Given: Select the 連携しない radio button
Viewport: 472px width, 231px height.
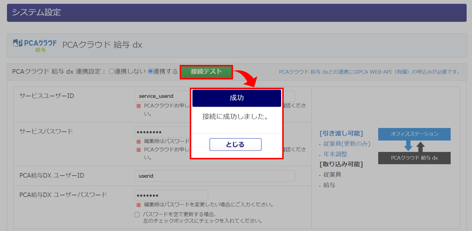Looking at the screenshot, I should [x=111, y=72].
